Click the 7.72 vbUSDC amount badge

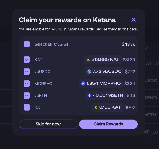click(104, 72)
